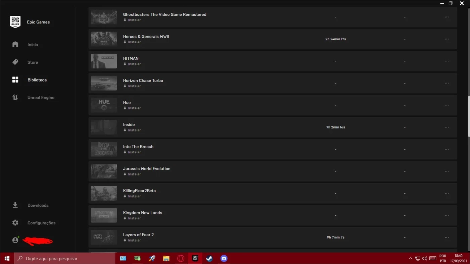
Task: Click Instalar for Hue
Action: point(132,108)
